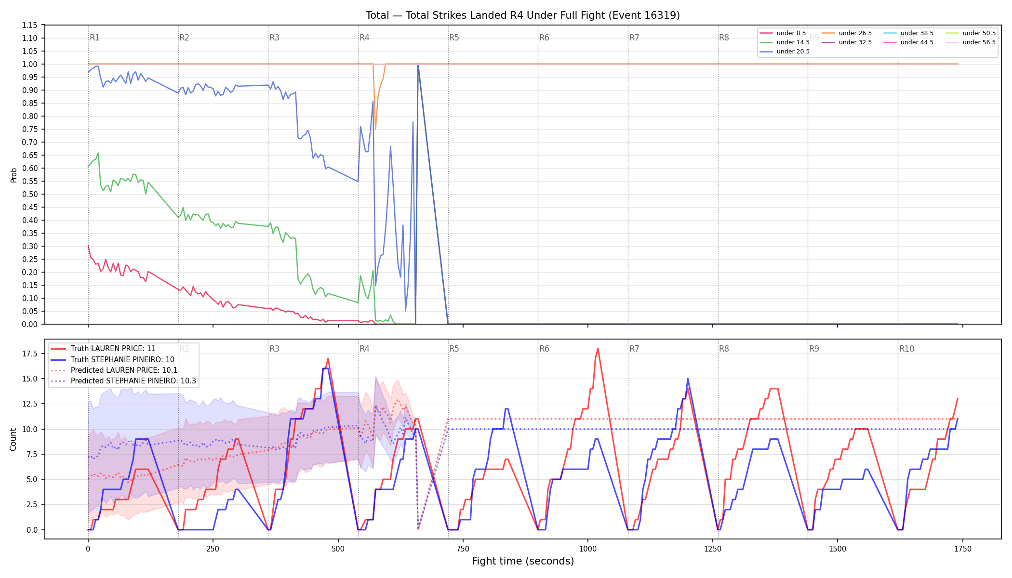Click the 7.5 tick on count axis

(32, 454)
